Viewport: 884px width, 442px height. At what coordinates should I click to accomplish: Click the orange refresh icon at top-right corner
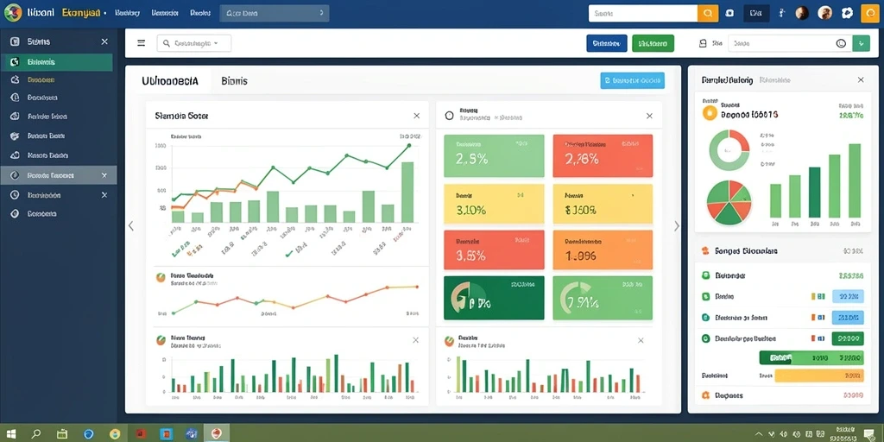(870, 13)
